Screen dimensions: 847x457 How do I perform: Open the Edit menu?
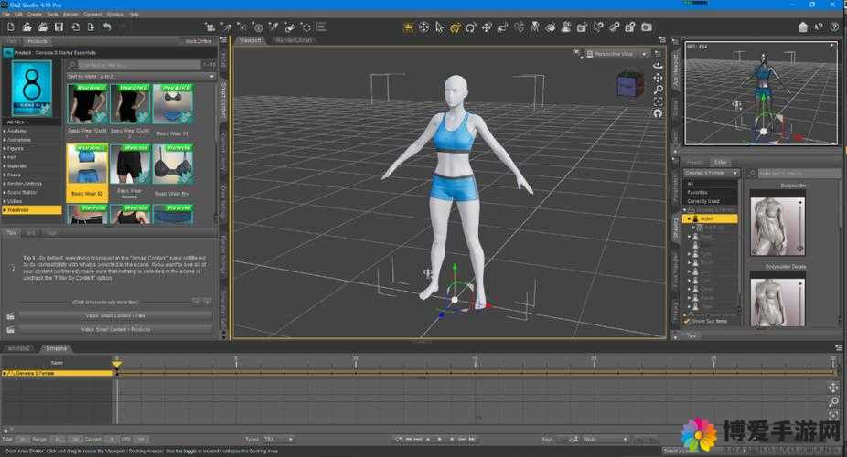coord(19,14)
